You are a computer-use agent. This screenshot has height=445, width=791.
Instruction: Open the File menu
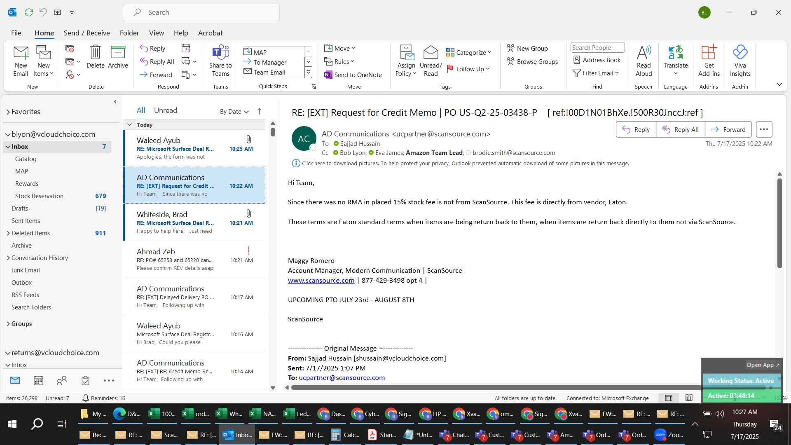tap(16, 33)
